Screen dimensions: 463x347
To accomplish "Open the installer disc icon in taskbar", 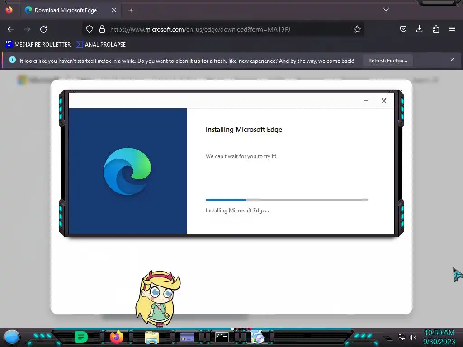I will click(x=258, y=337).
